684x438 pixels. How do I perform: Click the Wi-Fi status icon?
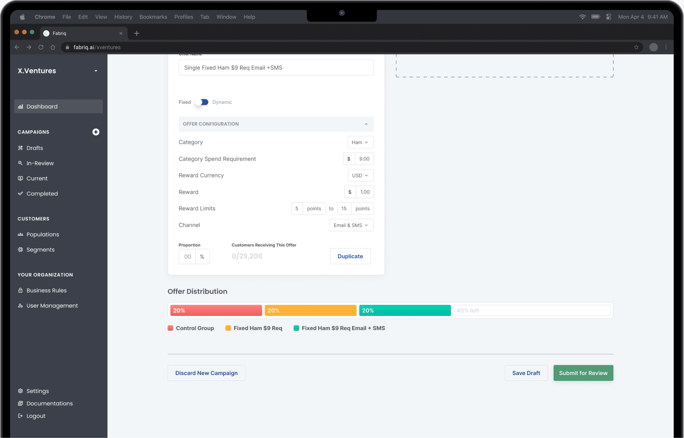click(x=582, y=17)
